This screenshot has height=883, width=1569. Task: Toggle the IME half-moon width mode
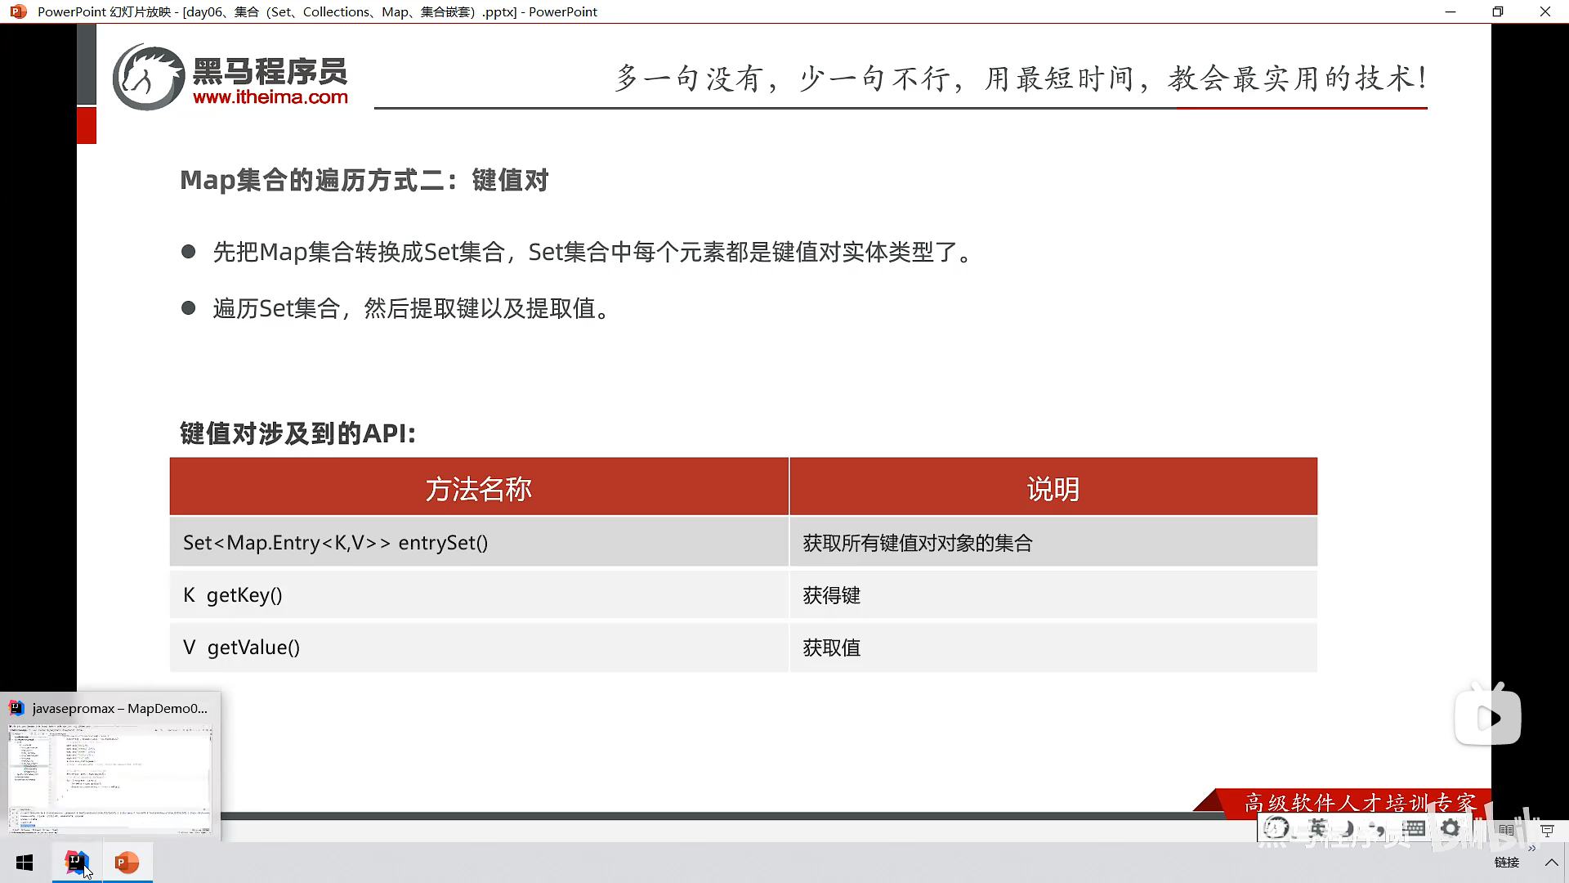[x=1348, y=828]
